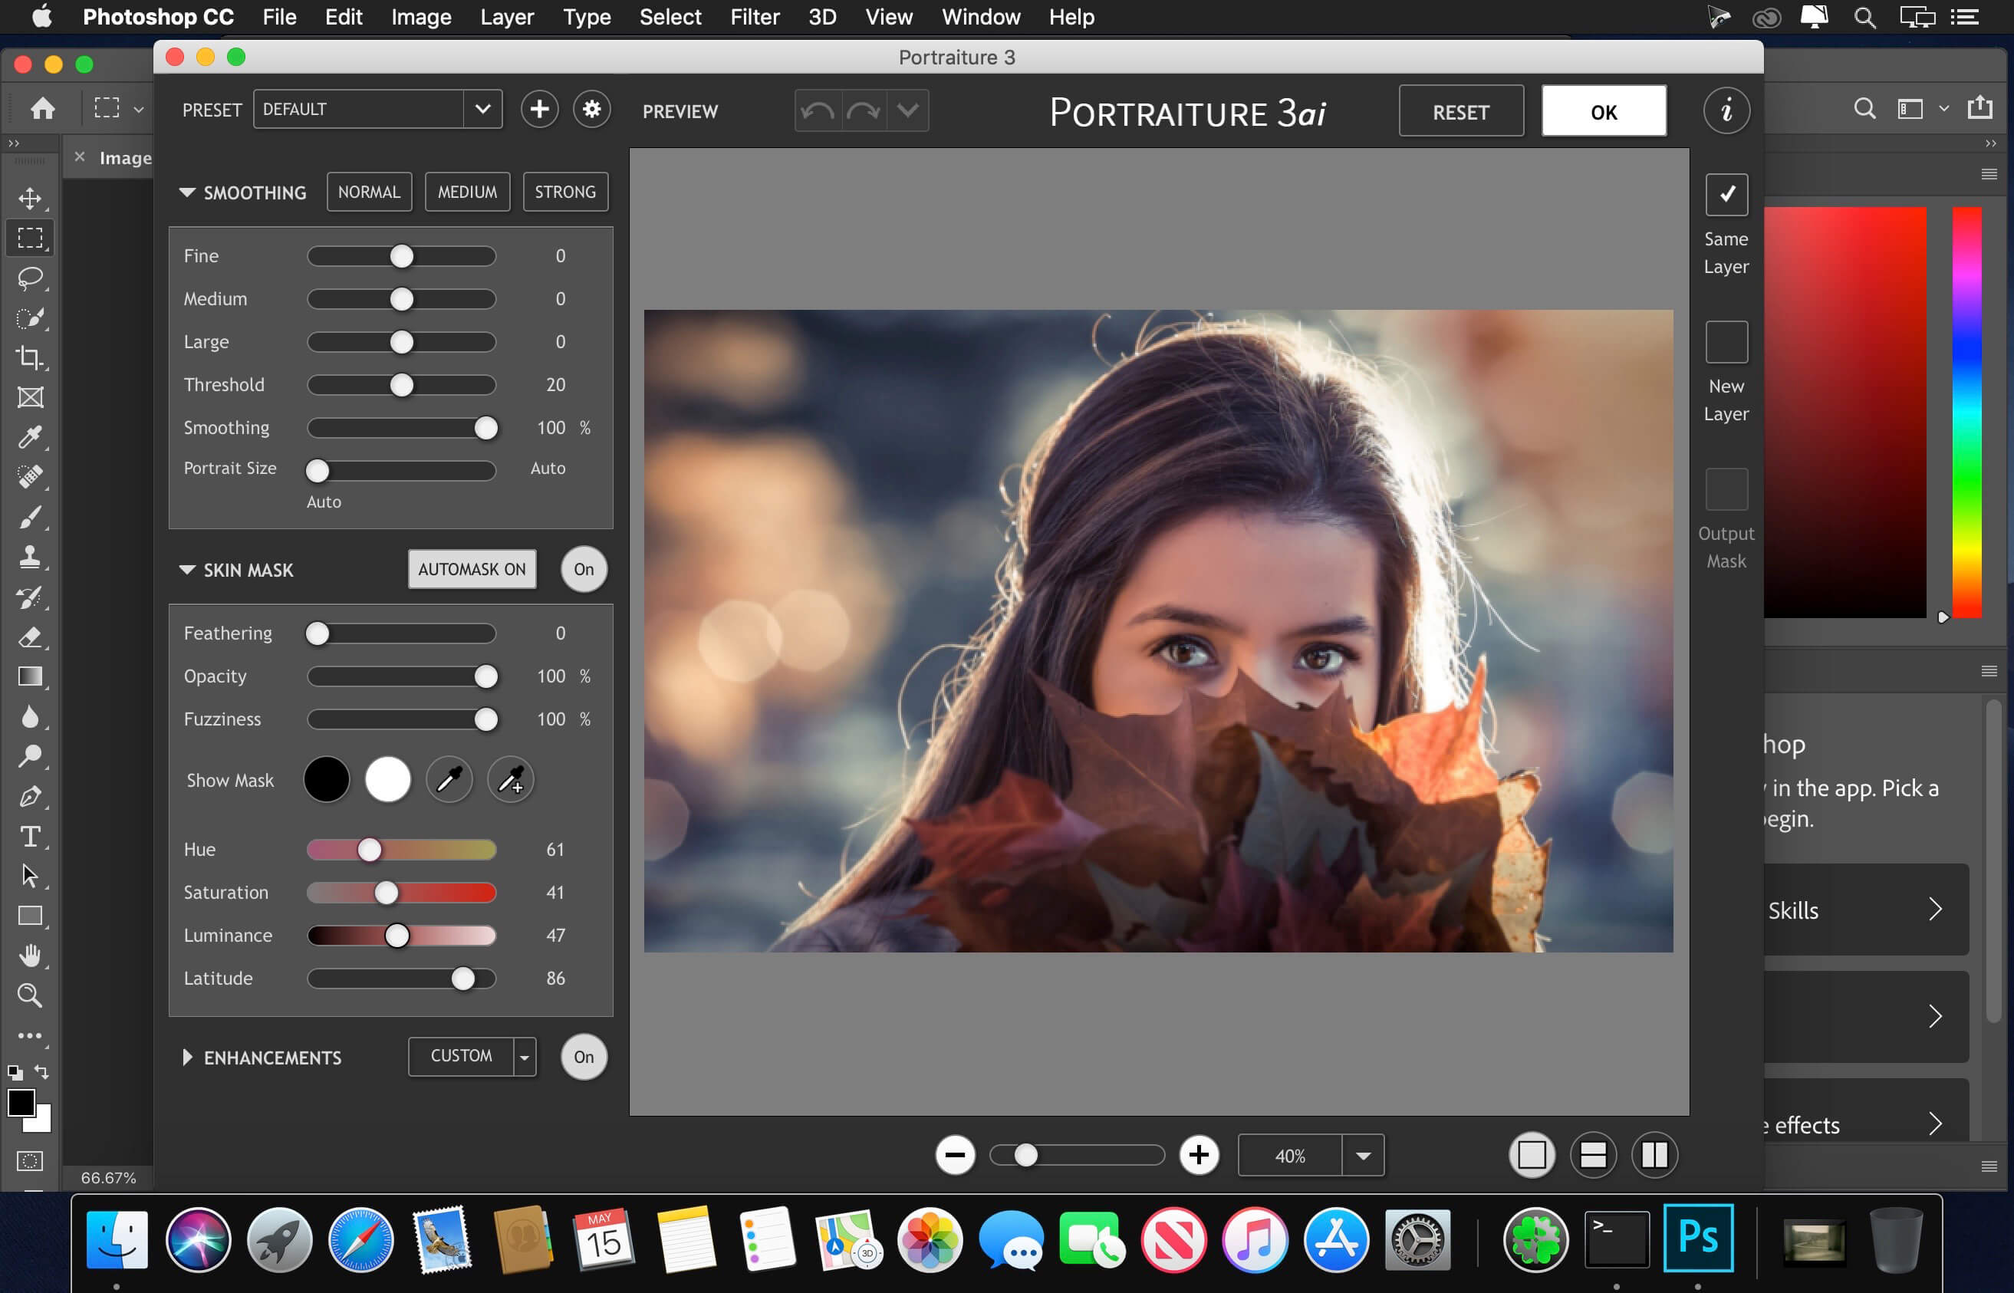2014x1293 pixels.
Task: Enable Same Layer output option
Action: coord(1725,192)
